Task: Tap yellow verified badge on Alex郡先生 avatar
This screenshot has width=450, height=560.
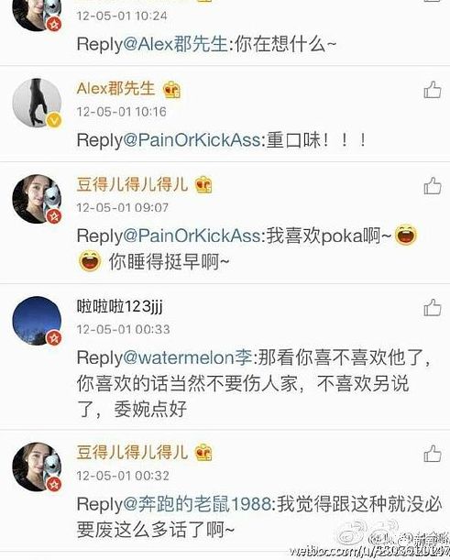Action: [54, 120]
